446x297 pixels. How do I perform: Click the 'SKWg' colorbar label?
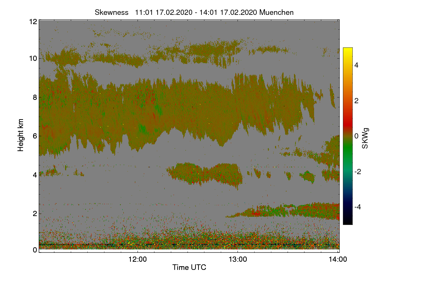point(365,138)
